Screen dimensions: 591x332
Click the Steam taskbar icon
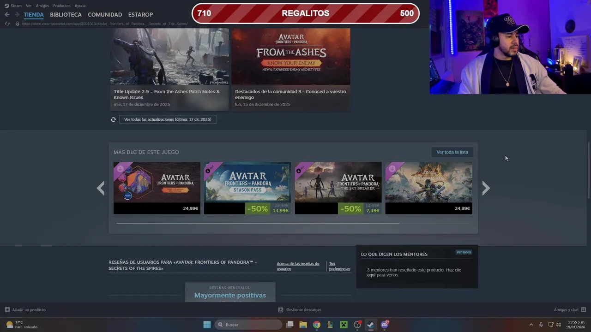[x=371, y=325]
